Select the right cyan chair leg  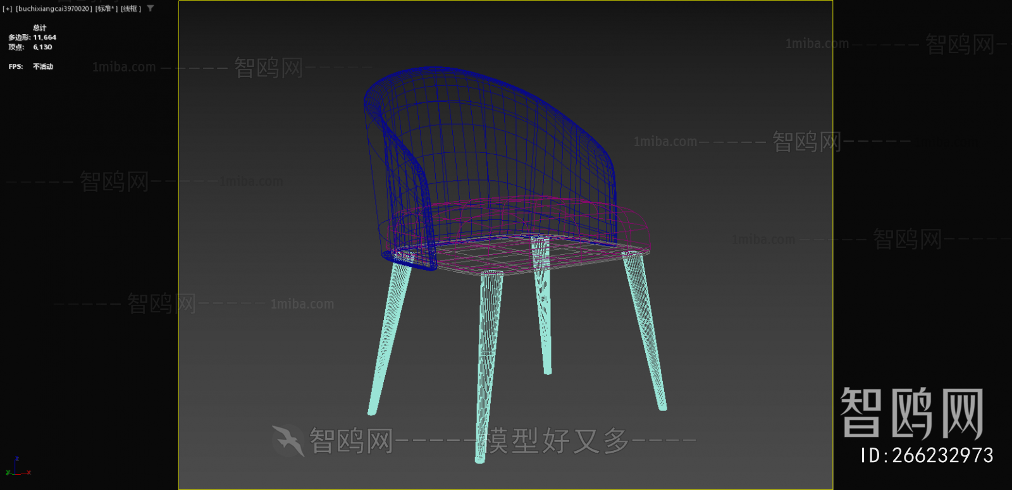[x=645, y=330]
